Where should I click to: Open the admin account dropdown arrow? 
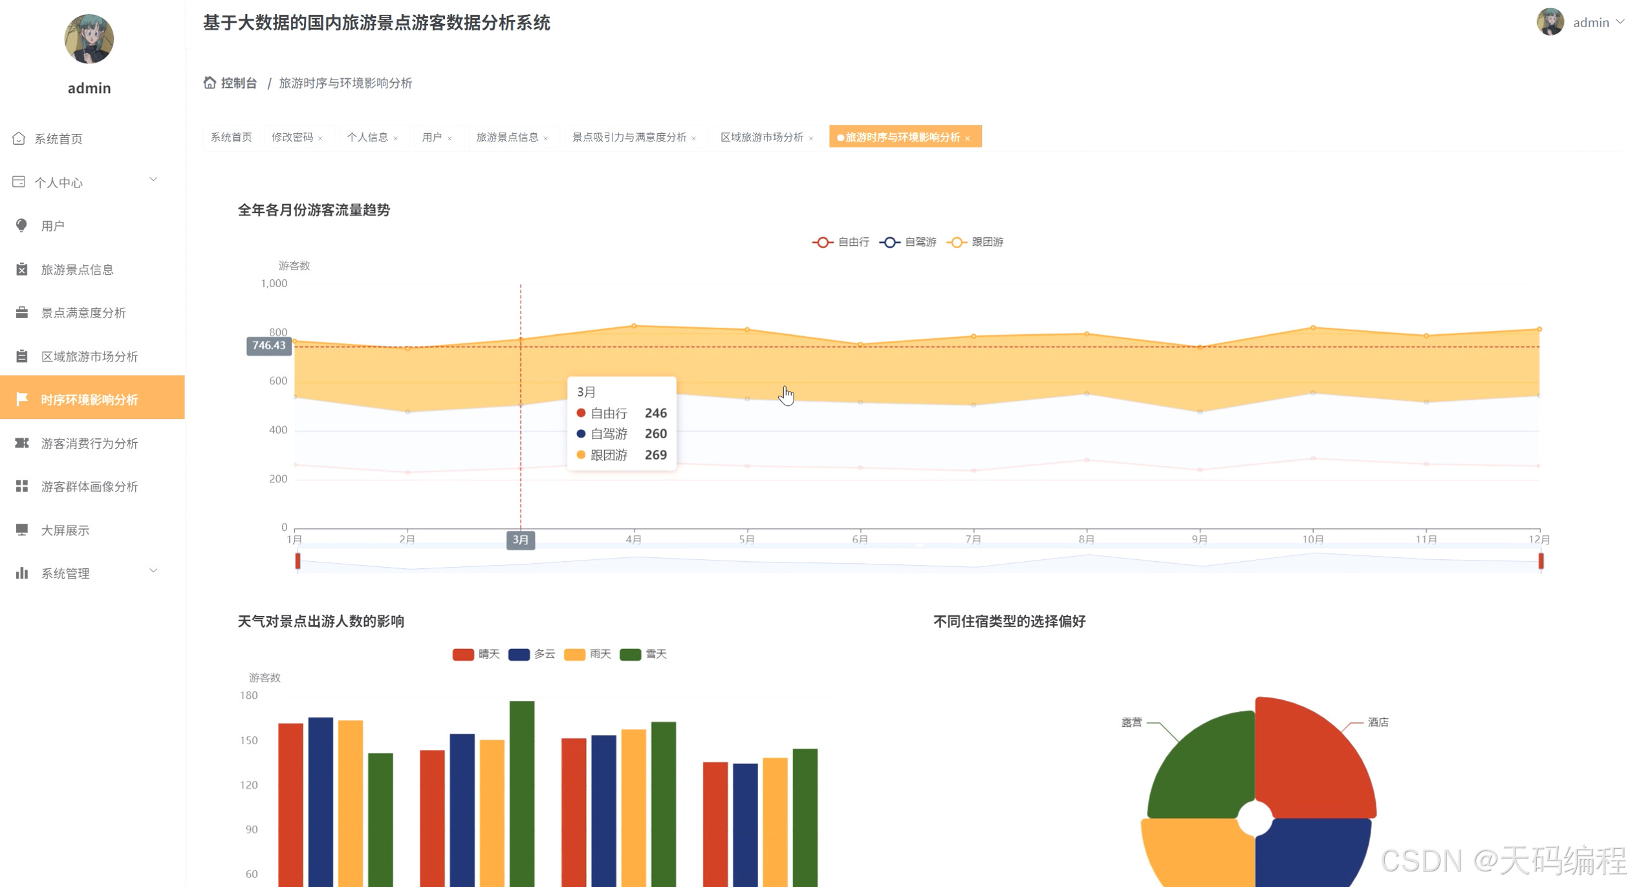tap(1619, 22)
